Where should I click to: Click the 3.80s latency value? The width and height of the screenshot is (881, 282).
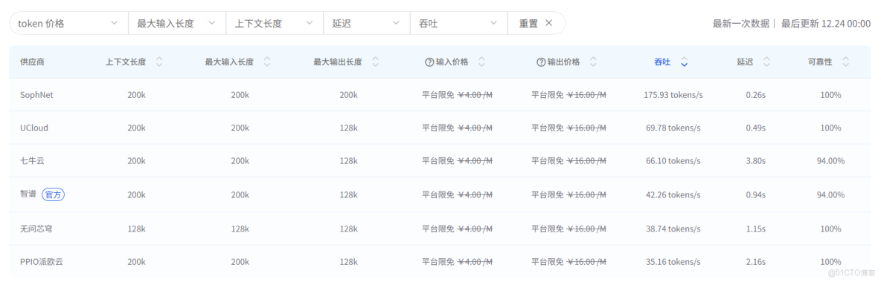point(756,161)
